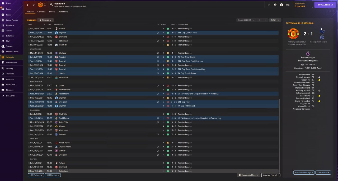Open the Responsibilities dropdown
Screen dimensions: 338x181
tap(248, 175)
